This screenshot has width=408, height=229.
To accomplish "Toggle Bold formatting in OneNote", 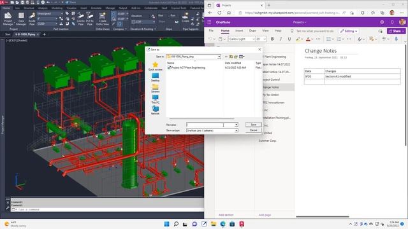I will [272, 39].
